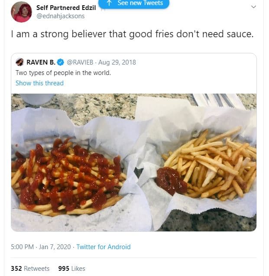Screen dimensions: 269x276
Task: Click quoted text "Two types of people in the world."
Action: pyautogui.click(x=63, y=73)
